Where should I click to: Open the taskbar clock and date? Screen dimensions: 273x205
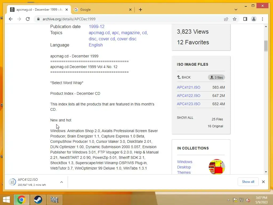(261, 200)
